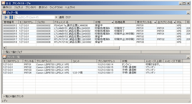
Task: Click the 一覧に7個のジョブ status text
Action: pos(13,52)
